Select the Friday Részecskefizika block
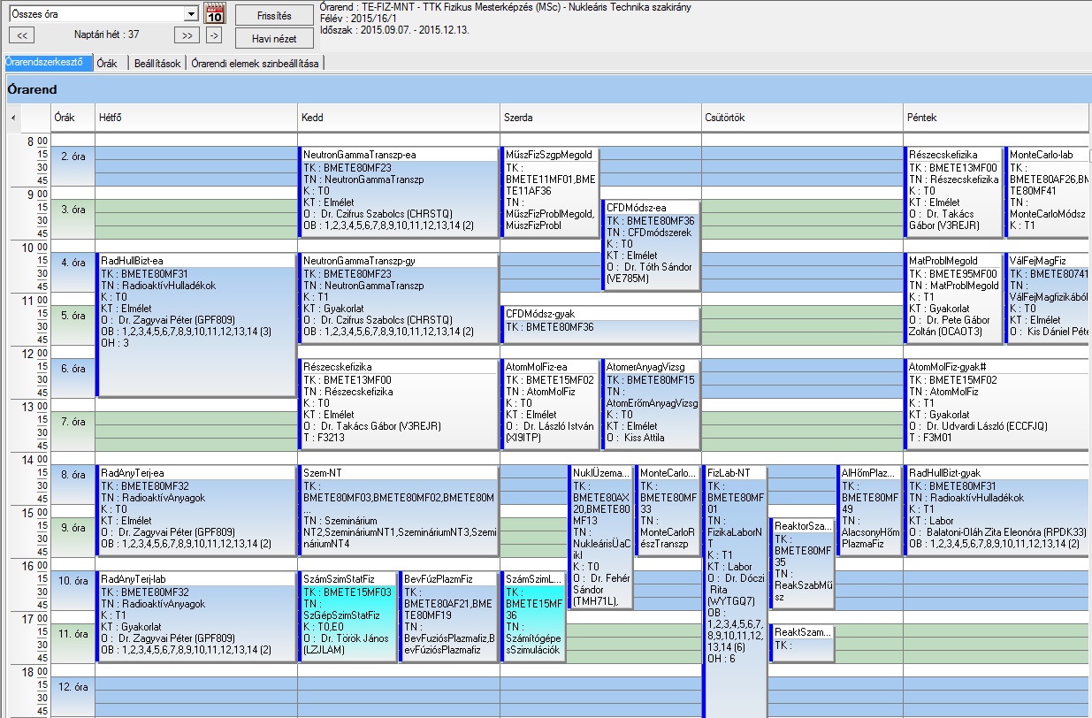The width and height of the screenshot is (1092, 718). (954, 192)
